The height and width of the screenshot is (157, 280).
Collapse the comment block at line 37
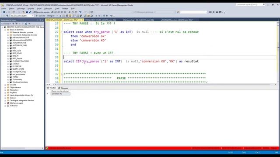coord(62,74)
